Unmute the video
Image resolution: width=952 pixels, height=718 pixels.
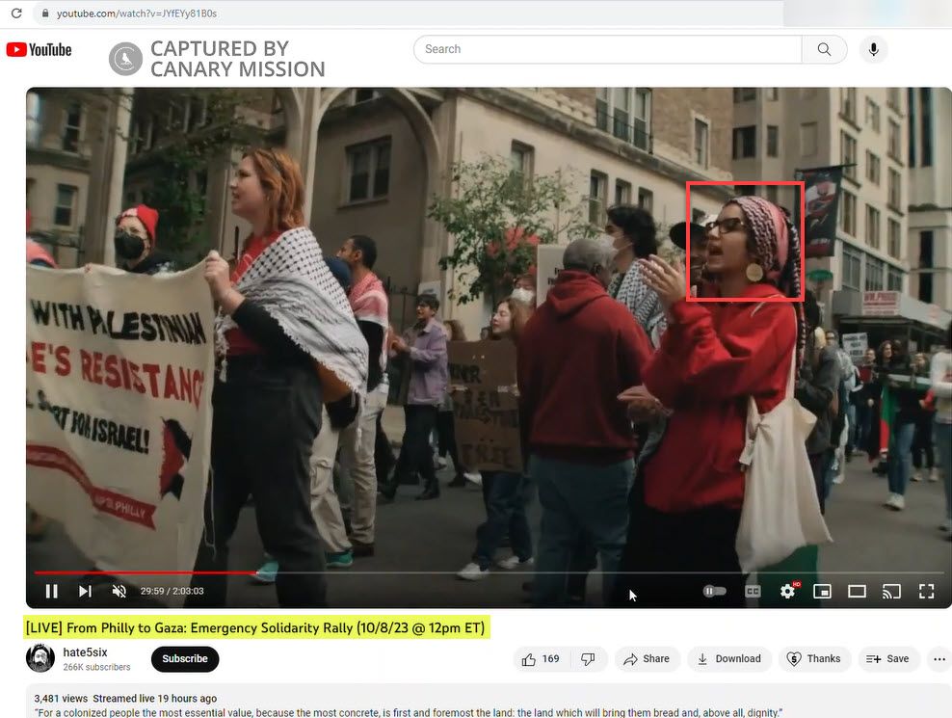[x=118, y=591]
